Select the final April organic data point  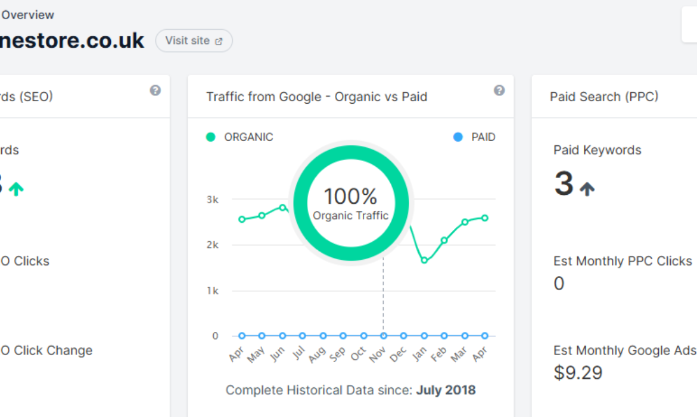(485, 218)
